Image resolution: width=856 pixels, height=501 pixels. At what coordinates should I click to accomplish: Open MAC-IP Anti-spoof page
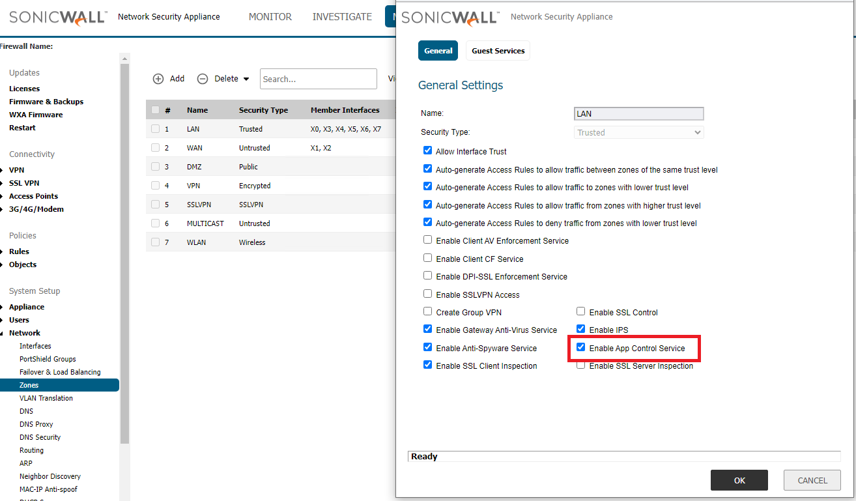tap(48, 489)
